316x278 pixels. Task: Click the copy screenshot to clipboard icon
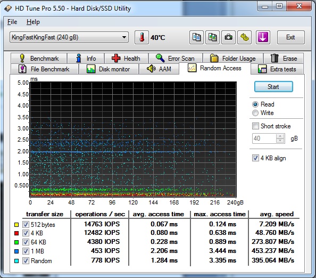(212, 37)
